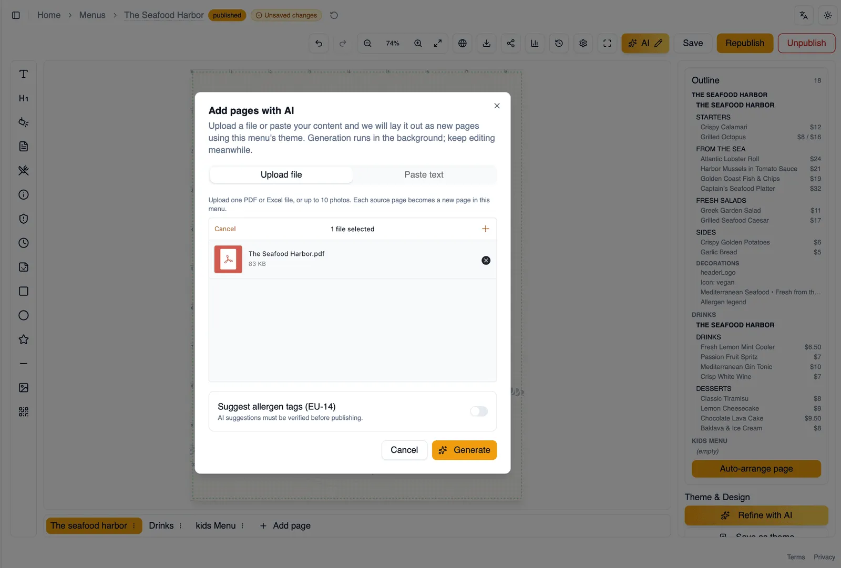Select the rectangle shape tool
841x568 pixels.
coord(24,291)
